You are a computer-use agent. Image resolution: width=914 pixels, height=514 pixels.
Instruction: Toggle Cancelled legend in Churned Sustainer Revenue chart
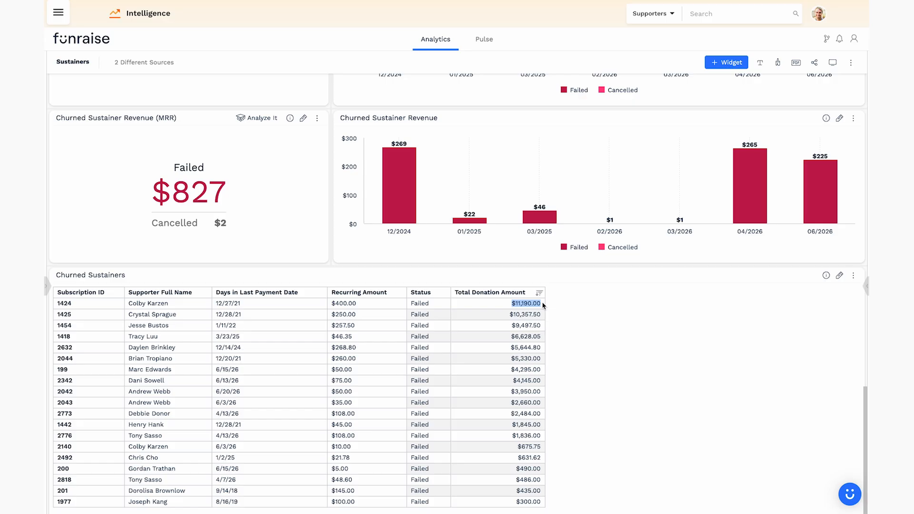pyautogui.click(x=618, y=247)
